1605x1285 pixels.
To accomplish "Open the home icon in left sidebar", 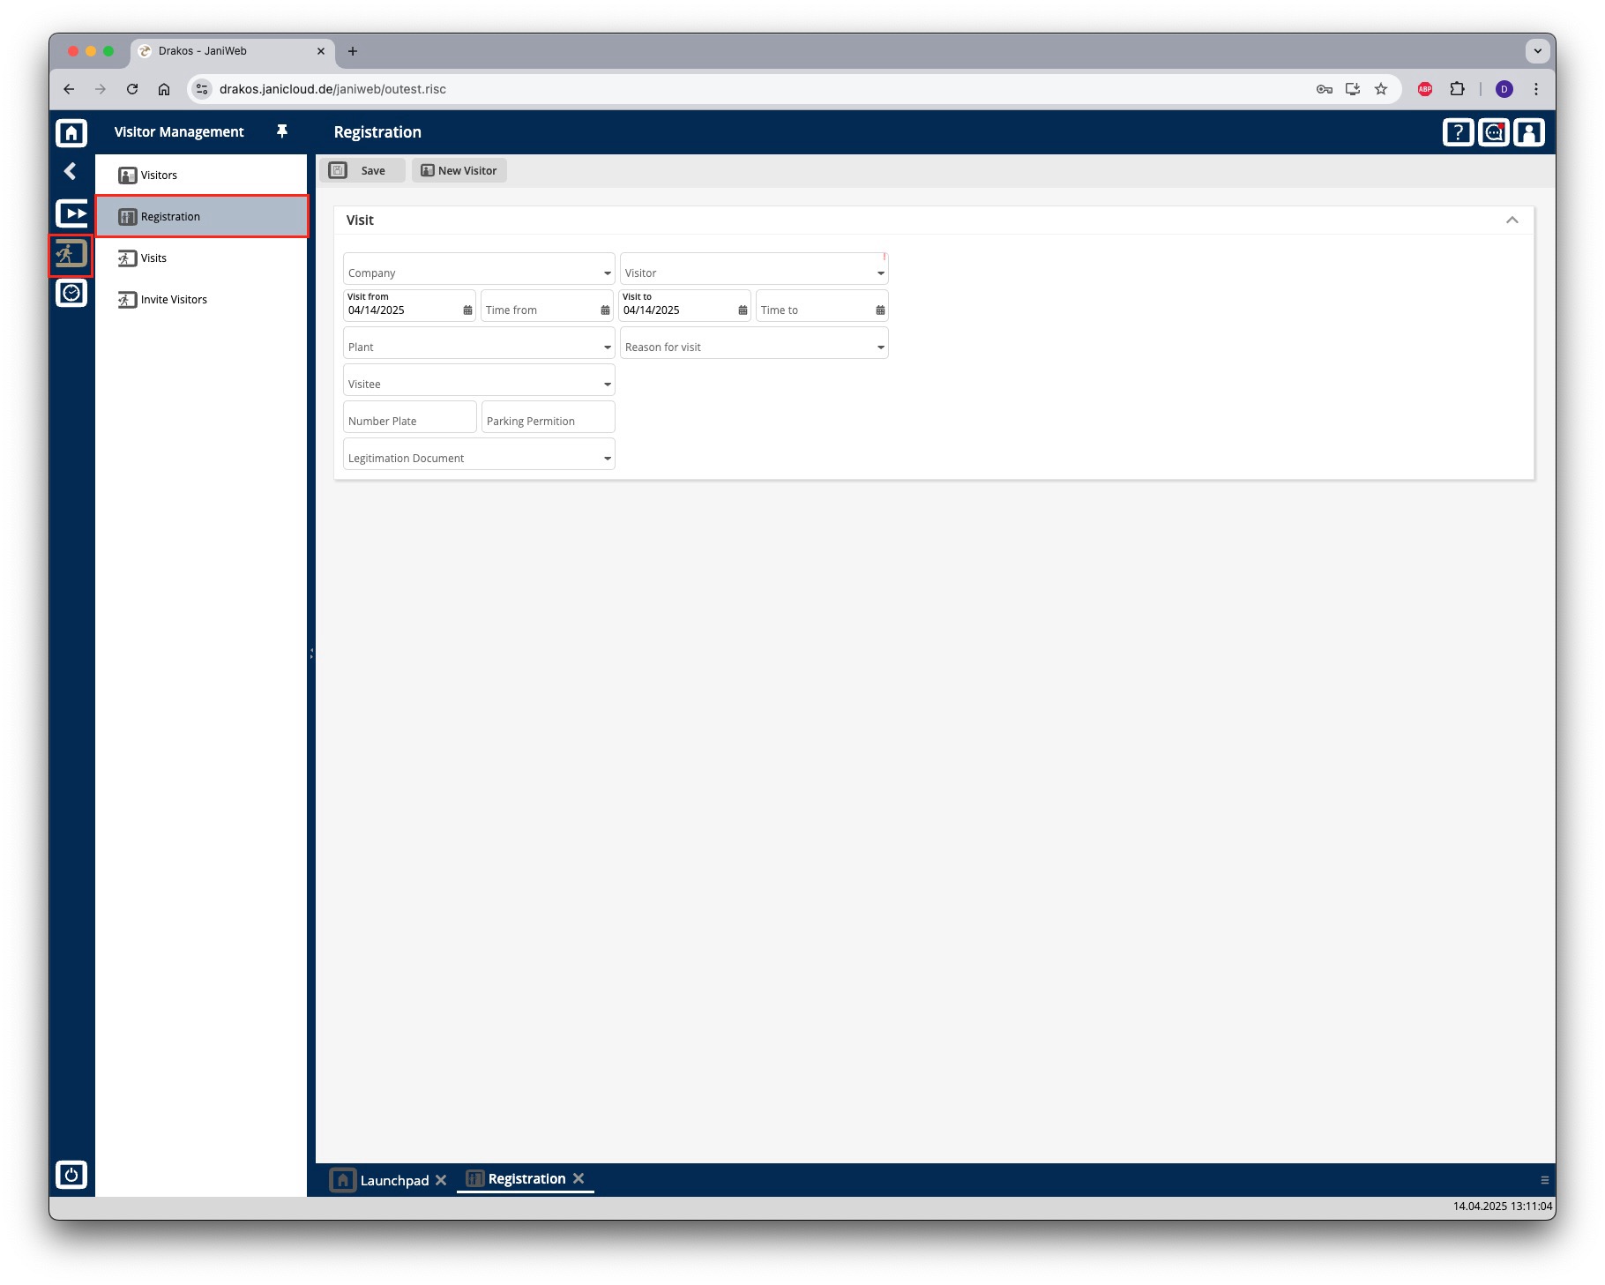I will [x=71, y=132].
